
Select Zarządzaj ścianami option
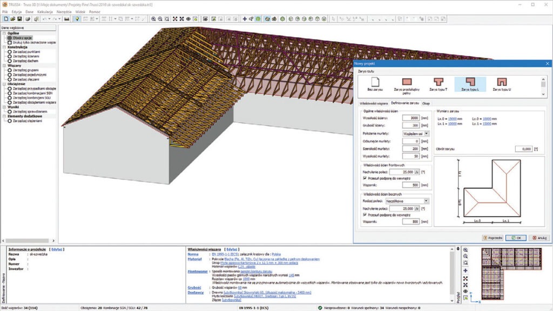click(x=23, y=56)
